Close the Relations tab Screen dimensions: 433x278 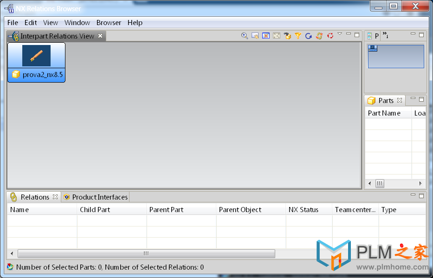pyautogui.click(x=55, y=197)
